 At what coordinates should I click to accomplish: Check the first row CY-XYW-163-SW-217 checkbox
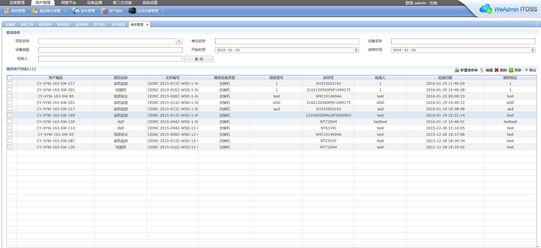click(10, 83)
